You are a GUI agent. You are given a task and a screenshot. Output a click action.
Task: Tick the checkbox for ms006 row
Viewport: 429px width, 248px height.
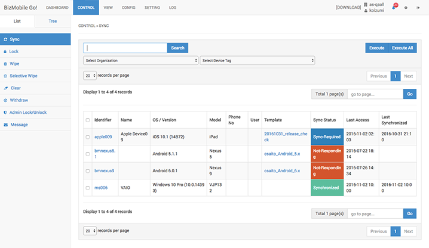88,188
